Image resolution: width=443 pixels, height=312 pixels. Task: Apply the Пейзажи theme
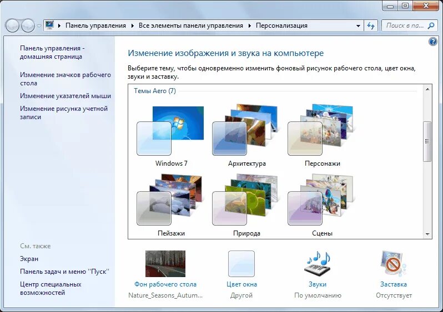point(170,200)
